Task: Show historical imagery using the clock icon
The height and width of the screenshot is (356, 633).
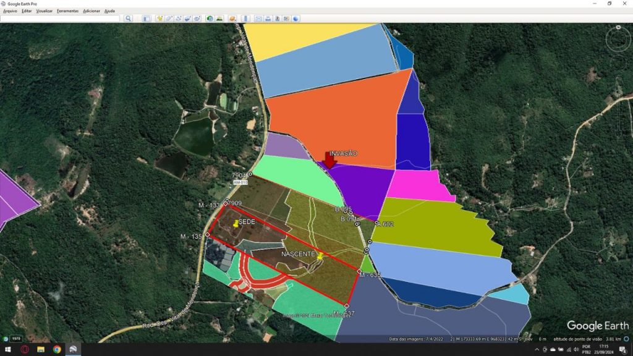Action: pos(210,19)
